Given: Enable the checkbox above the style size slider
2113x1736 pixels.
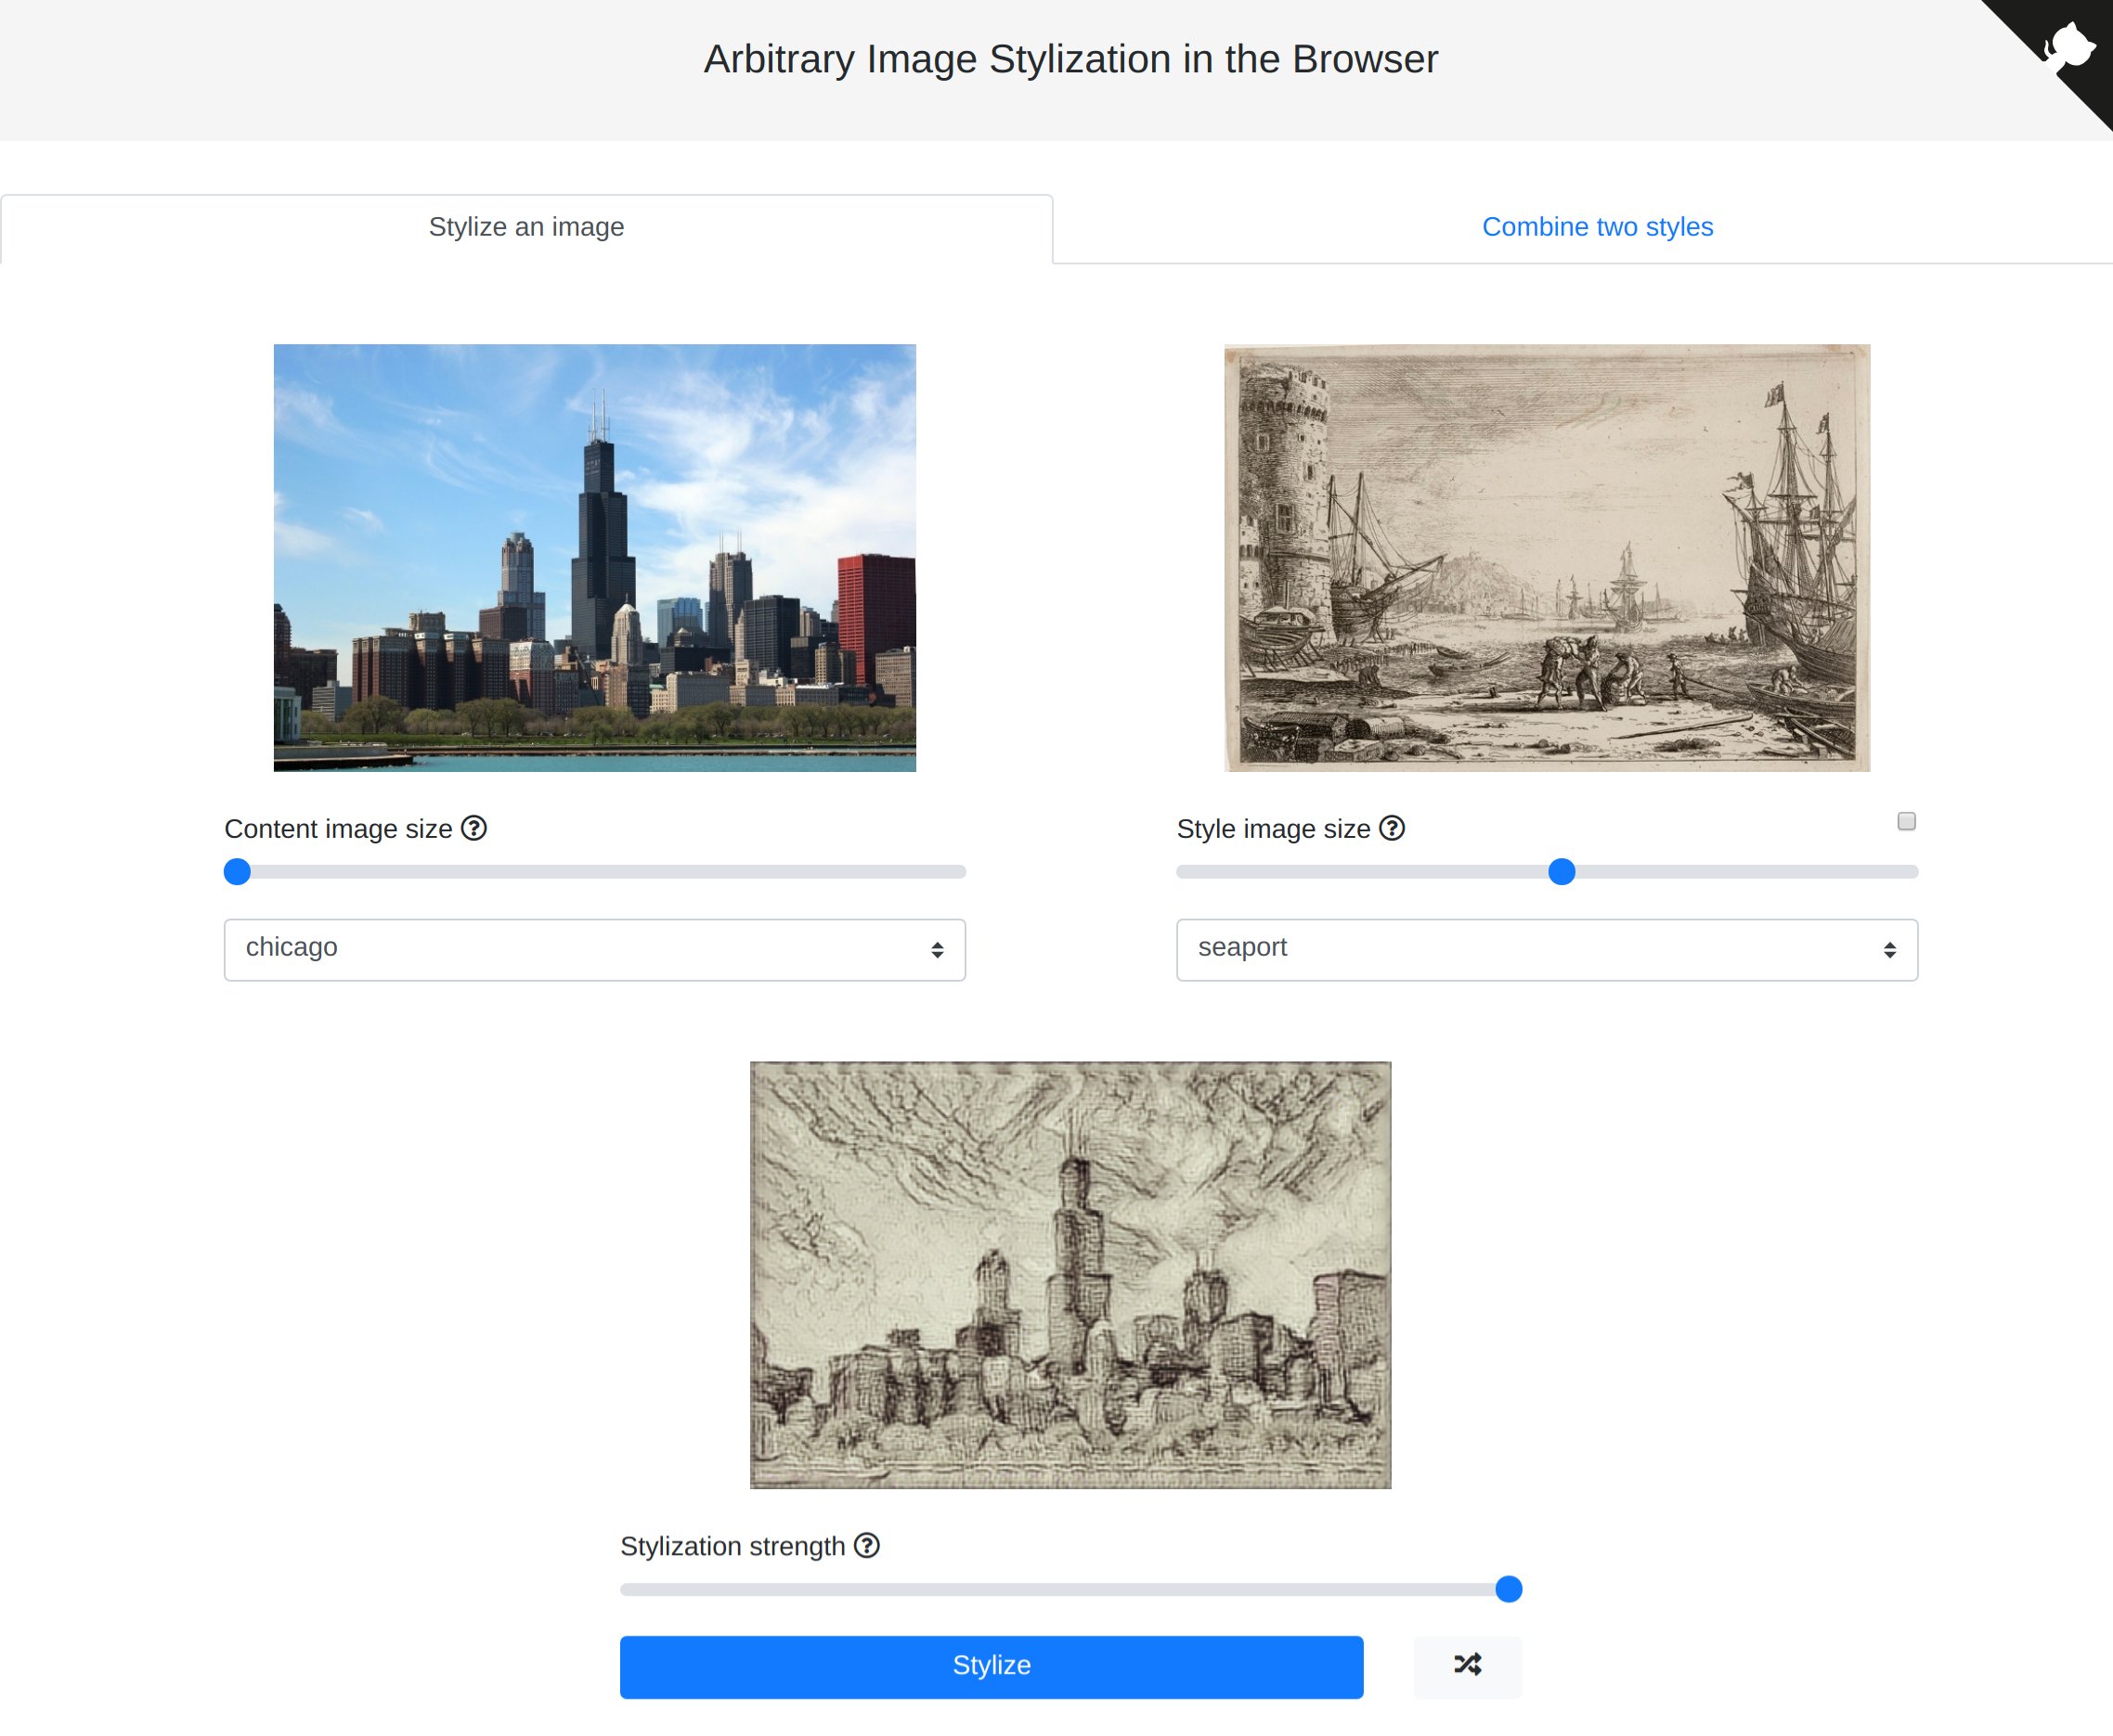Looking at the screenshot, I should coord(1907,820).
